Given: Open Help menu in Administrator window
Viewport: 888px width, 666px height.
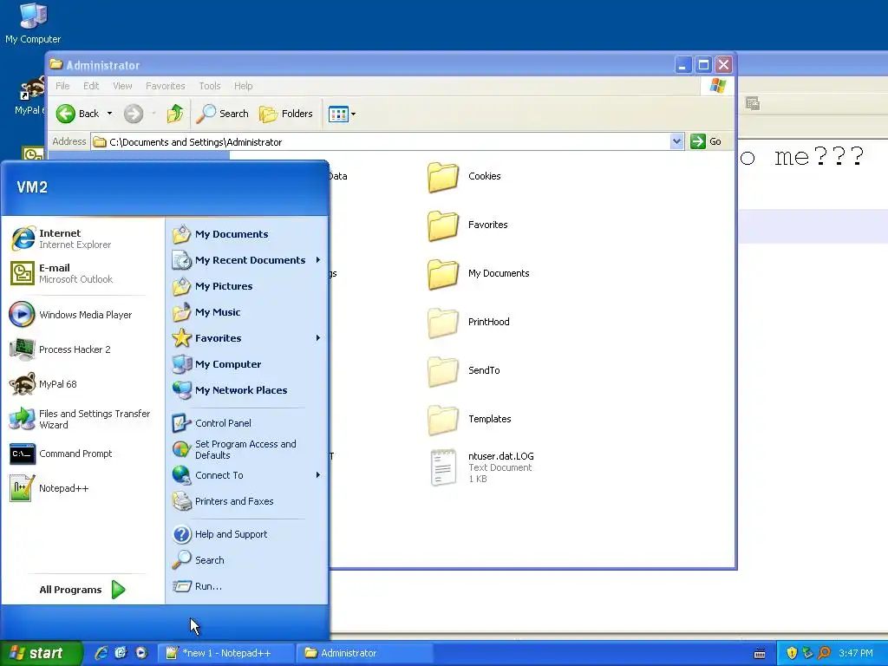Looking at the screenshot, I should point(244,86).
